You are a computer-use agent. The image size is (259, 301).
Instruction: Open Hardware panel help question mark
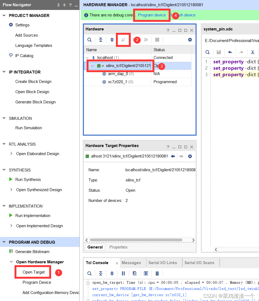coord(168,30)
